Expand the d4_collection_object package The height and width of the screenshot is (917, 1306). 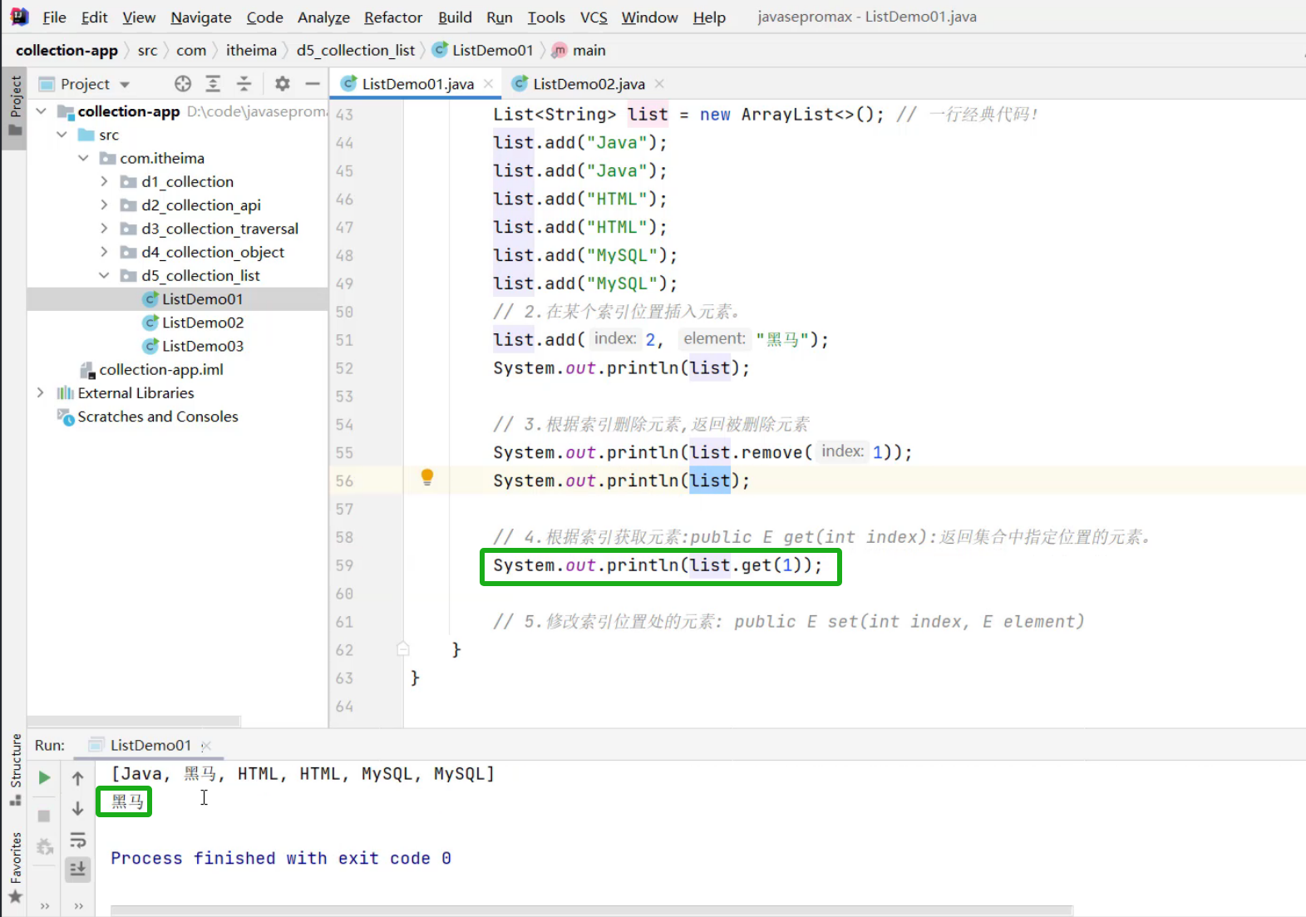(104, 251)
